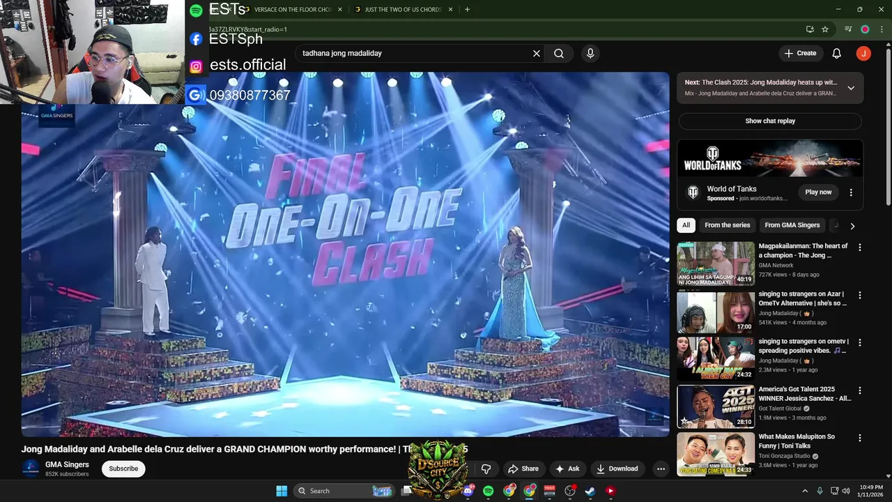
Task: Open America's Got Talent 2025 winner video
Action: click(716, 406)
